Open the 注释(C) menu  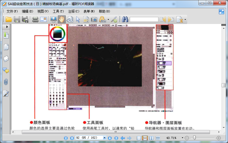coord(74,11)
